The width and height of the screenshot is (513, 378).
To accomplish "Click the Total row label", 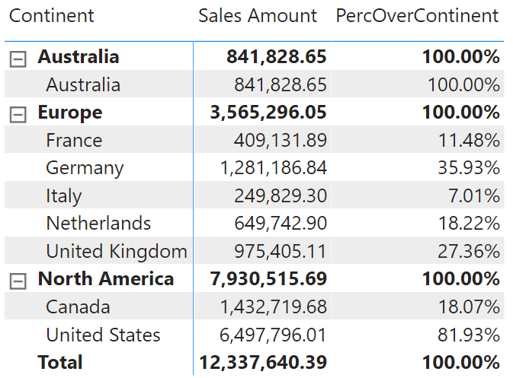I will 60,362.
